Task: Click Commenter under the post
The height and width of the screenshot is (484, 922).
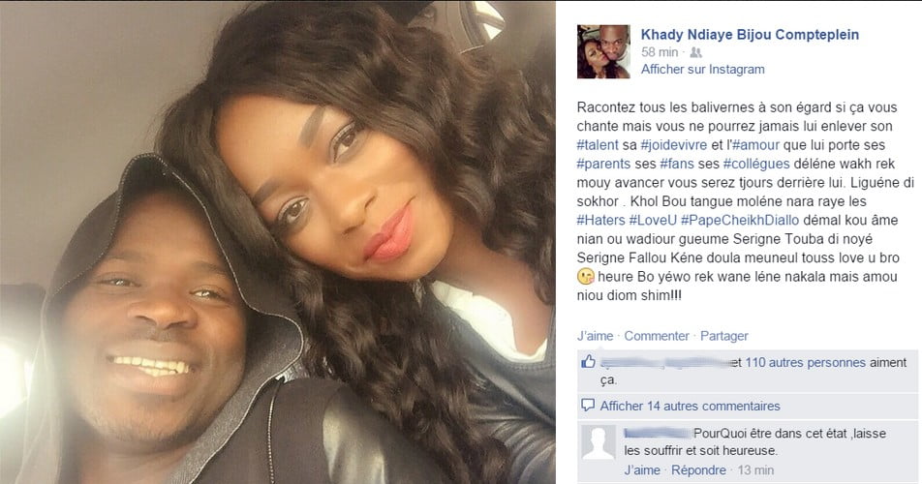Action: 657,336
